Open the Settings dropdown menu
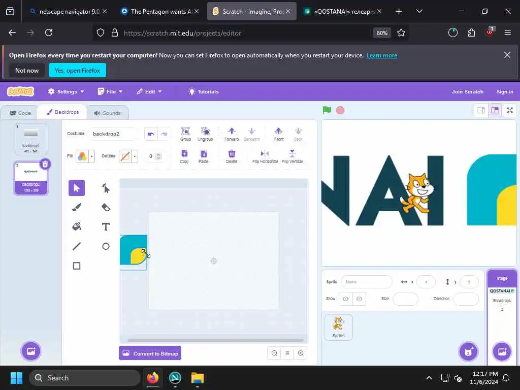The height and width of the screenshot is (390, 520). [66, 91]
